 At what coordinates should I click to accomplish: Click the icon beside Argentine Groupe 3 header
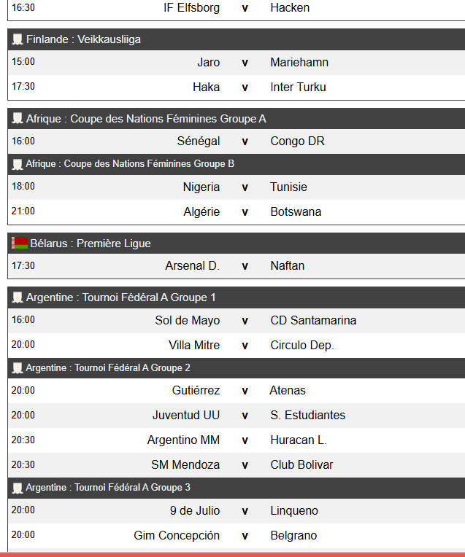point(18,488)
